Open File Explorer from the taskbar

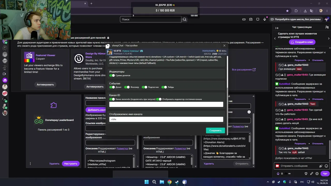pyautogui.click(x=162, y=182)
